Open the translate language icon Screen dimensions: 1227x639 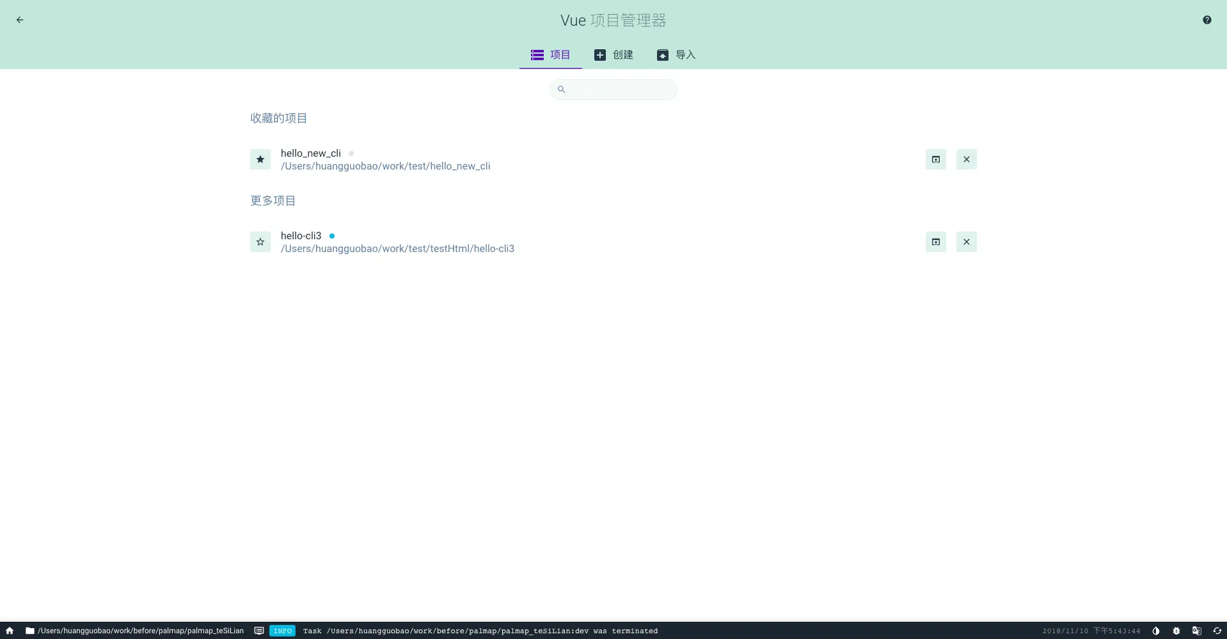[1197, 631]
